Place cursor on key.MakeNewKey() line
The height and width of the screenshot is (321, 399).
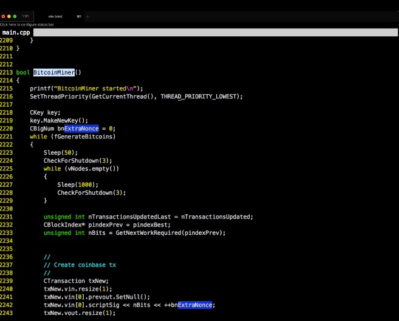(x=59, y=120)
